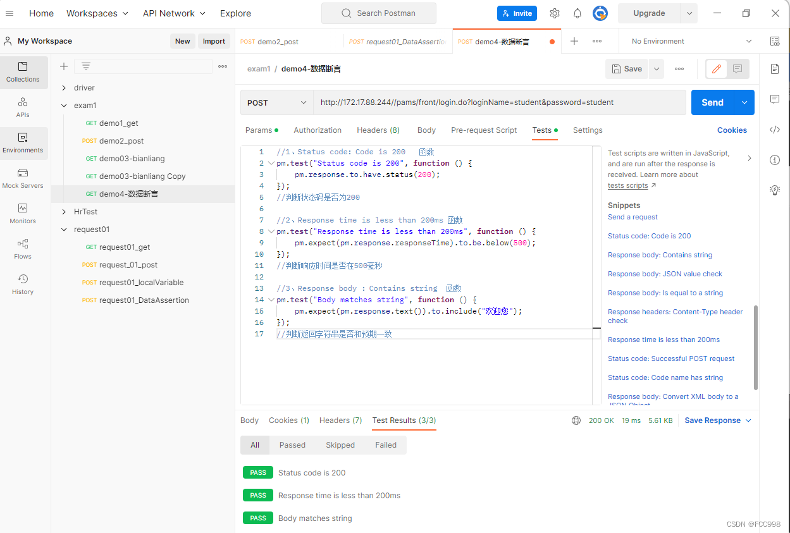Open Documentation icon in right sidebar
790x533 pixels.
point(775,69)
